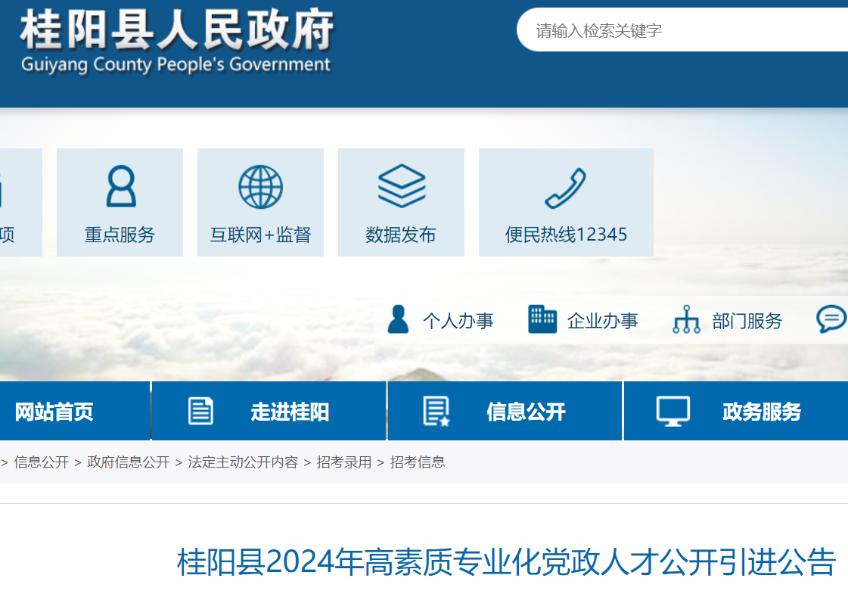Open the 网站首页 navigation tab
The width and height of the screenshot is (848, 597).
tap(75, 411)
